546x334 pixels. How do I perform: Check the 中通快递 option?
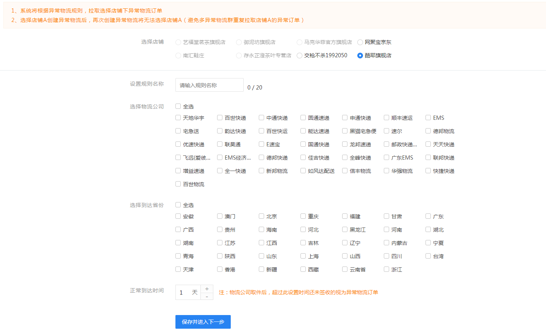261,118
